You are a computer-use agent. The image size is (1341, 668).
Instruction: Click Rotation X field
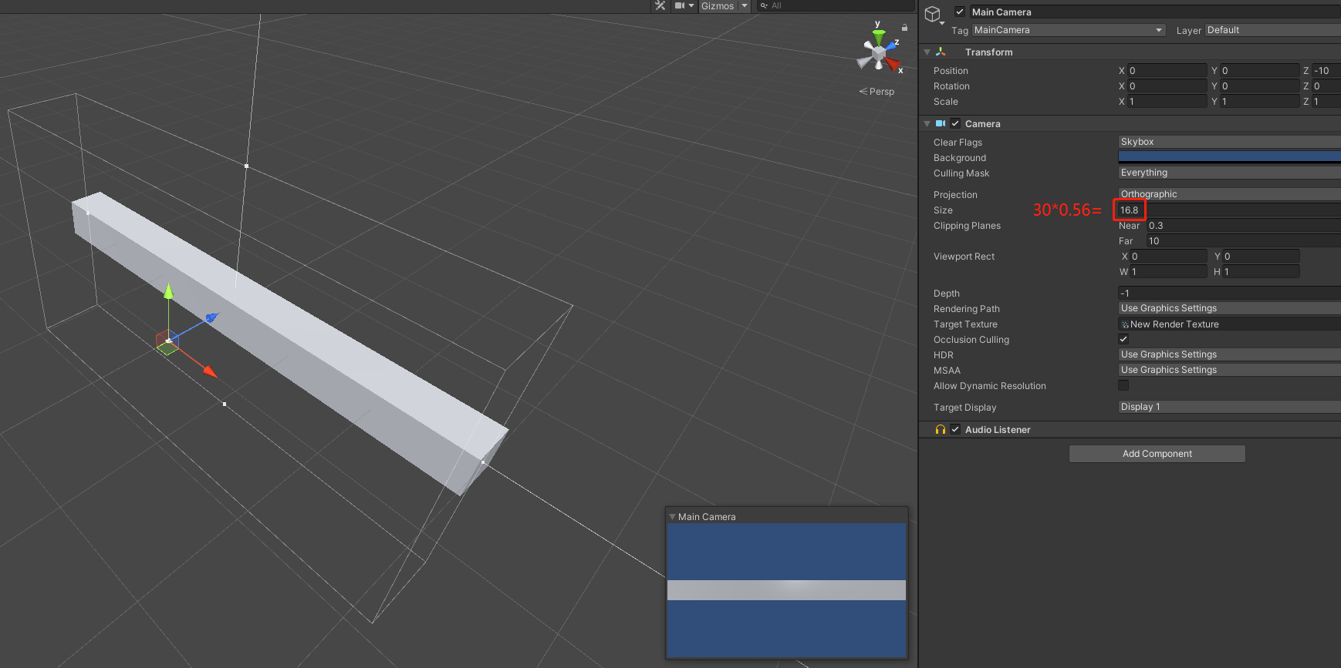point(1167,86)
